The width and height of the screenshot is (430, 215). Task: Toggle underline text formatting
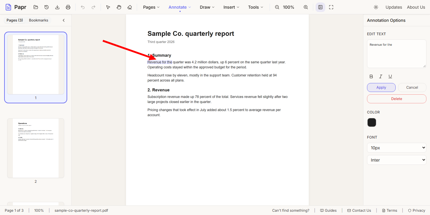[390, 76]
